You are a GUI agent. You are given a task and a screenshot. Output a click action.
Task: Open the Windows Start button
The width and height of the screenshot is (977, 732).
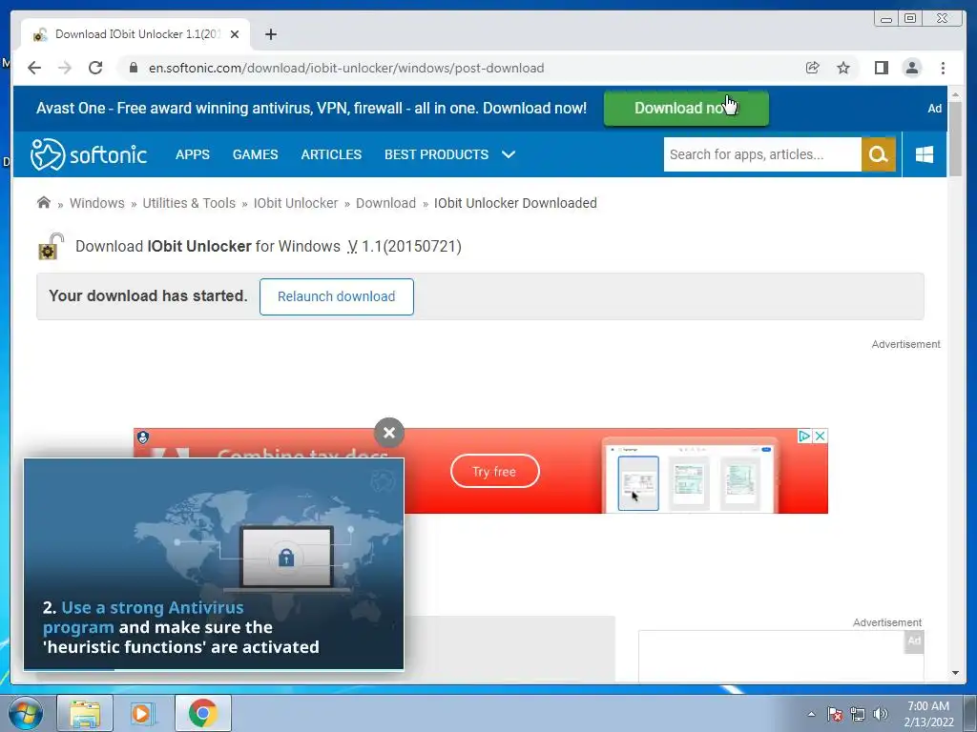pos(25,713)
